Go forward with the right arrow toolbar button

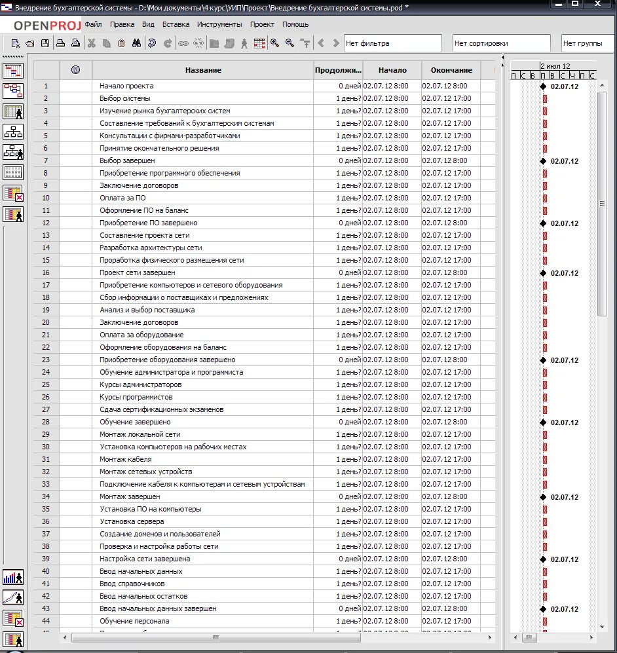point(335,43)
